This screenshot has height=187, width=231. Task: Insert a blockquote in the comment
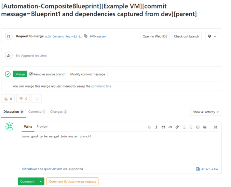[x=163, y=127]
